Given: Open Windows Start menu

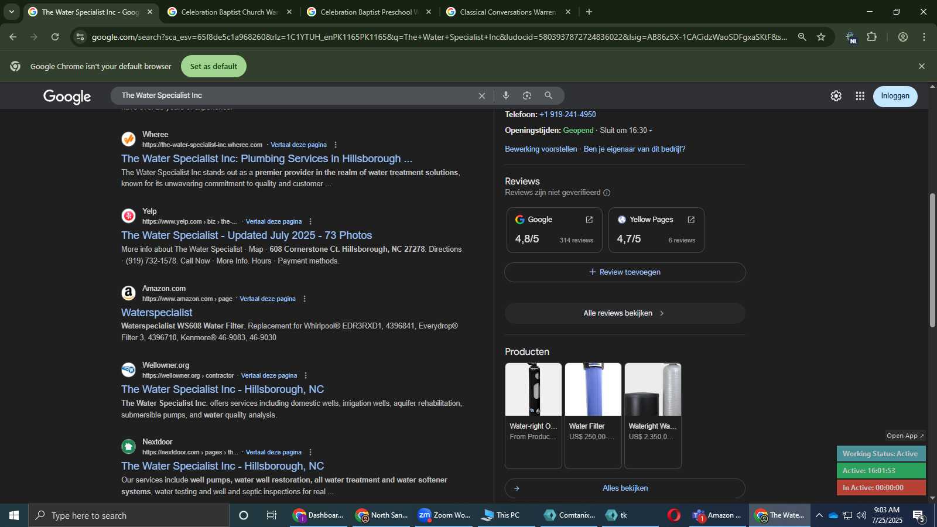Looking at the screenshot, I should pos(14,515).
